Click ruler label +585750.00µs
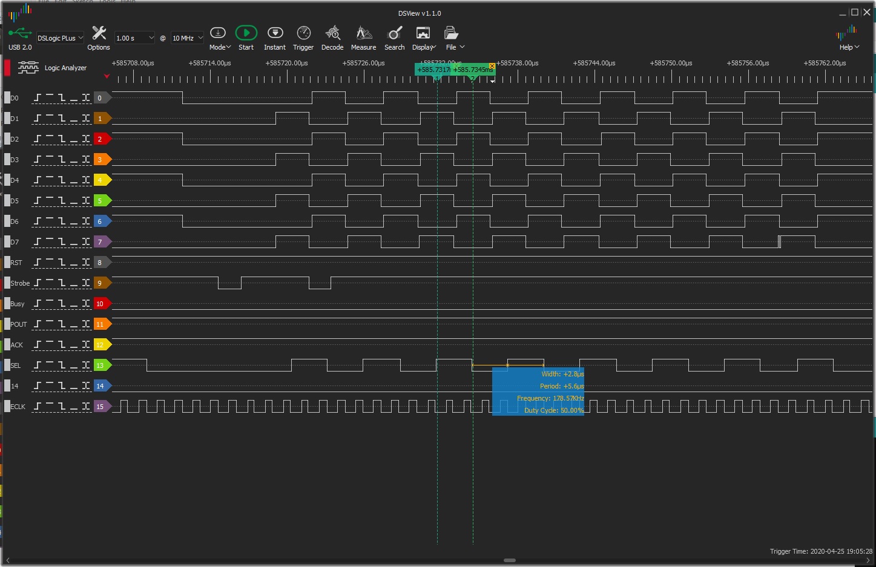This screenshot has height=567, width=876. coord(671,63)
